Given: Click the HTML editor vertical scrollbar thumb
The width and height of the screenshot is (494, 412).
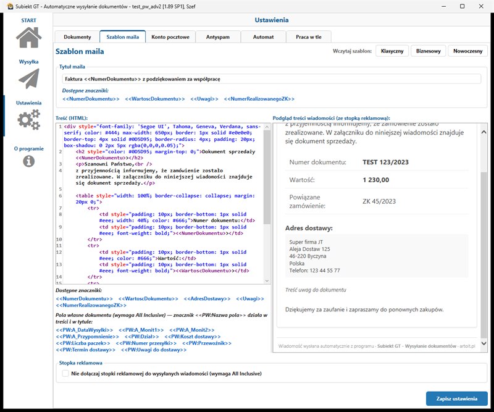Looking at the screenshot, I should pos(267,177).
